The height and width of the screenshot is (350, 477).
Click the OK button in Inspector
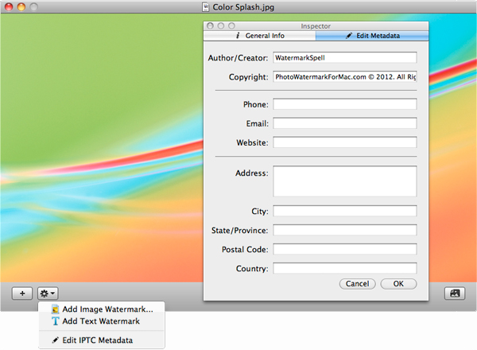pos(398,284)
